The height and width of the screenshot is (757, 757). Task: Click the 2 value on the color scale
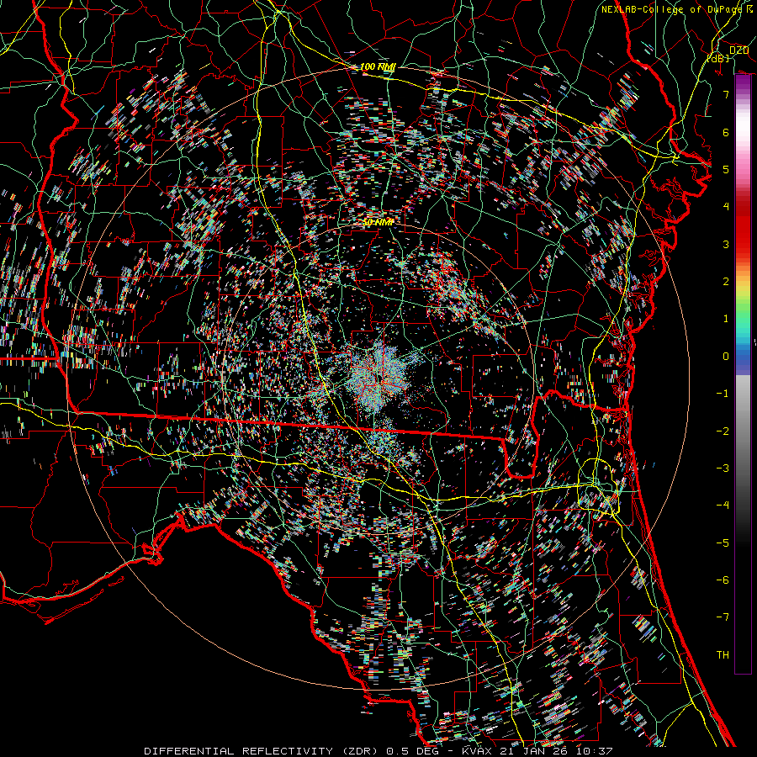click(726, 282)
